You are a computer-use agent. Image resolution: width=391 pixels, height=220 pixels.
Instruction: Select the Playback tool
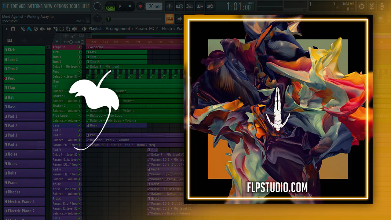pos(74,29)
